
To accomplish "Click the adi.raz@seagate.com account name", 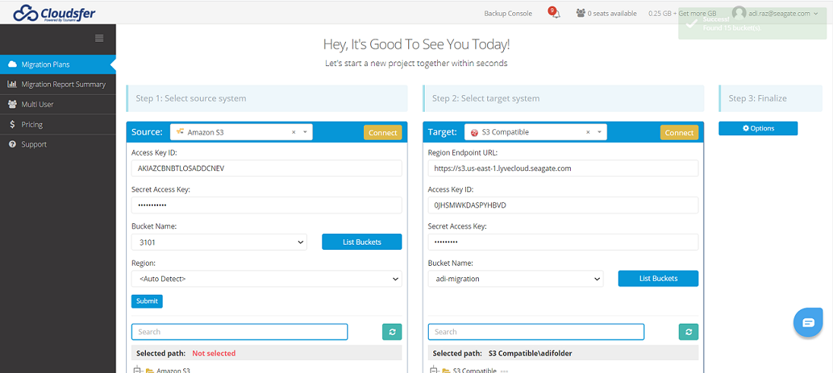I will coord(779,14).
